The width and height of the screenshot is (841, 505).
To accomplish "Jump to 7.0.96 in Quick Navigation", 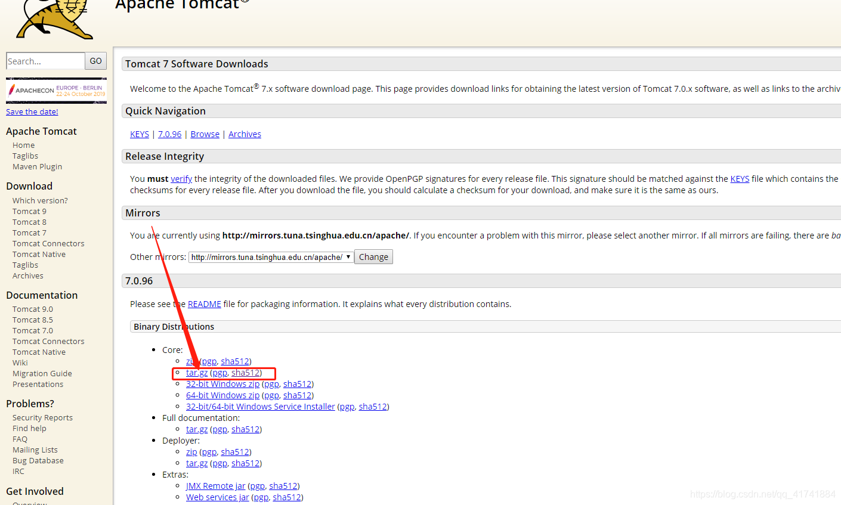I will click(169, 134).
